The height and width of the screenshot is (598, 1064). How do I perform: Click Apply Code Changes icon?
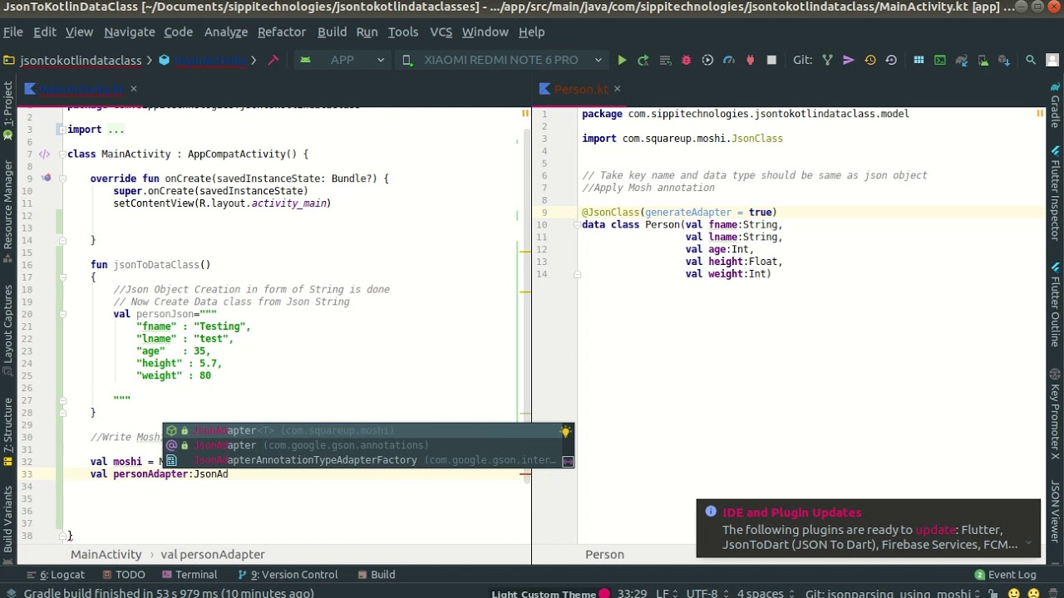[x=664, y=60]
